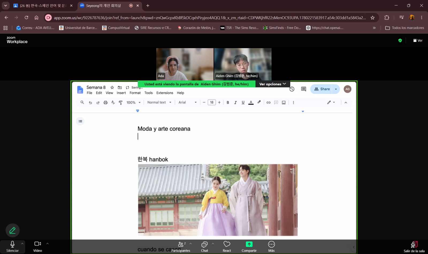Run spelling and grammar check

[113, 102]
